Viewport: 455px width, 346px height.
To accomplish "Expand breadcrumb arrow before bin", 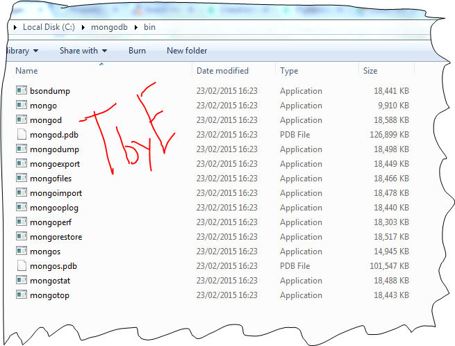I will pyautogui.click(x=135, y=27).
